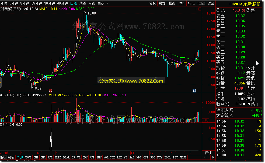Image resolution: width=265 pixels, height=163 pixels.
Task: Open the 复权 adjustment options
Action: (153, 3)
